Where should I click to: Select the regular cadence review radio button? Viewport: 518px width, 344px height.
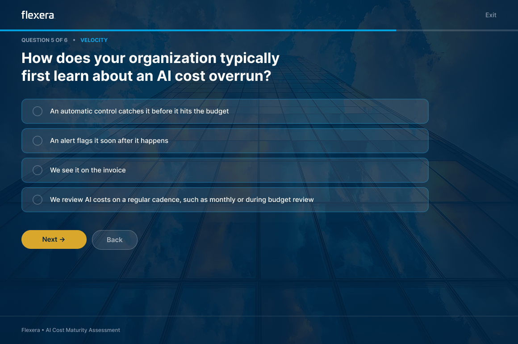[38, 200]
